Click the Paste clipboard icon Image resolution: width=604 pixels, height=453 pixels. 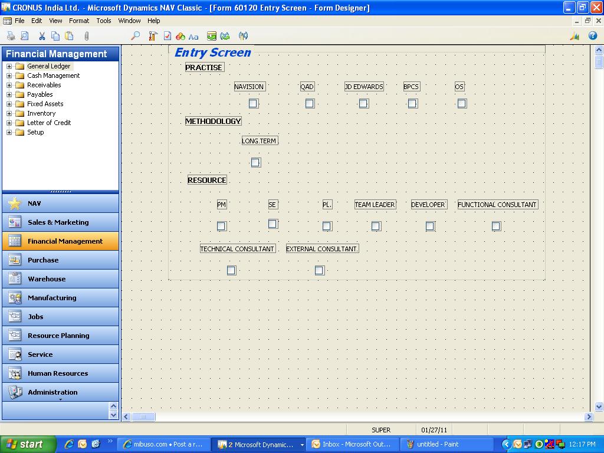[x=70, y=36]
